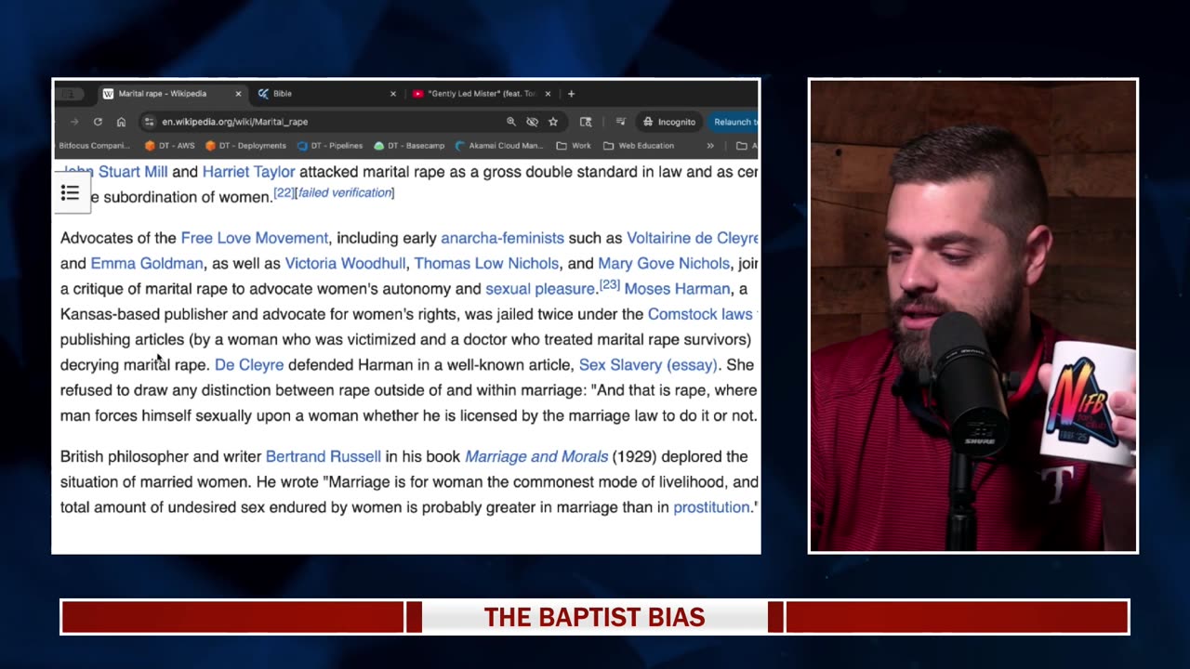Open the DT - Pipelines bookmark
Viewport: 1190px width, 669px height.
[330, 146]
